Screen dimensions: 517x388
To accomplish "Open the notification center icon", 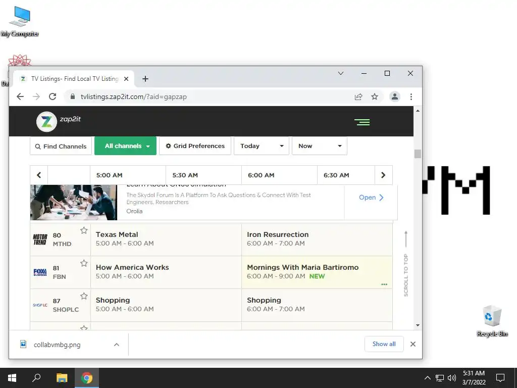I will click(500, 378).
